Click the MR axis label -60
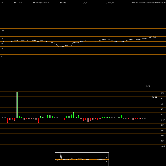Viewport: 166px width, 166px height. point(162,136)
